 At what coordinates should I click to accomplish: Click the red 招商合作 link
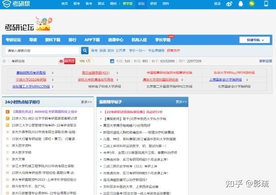tap(173, 51)
